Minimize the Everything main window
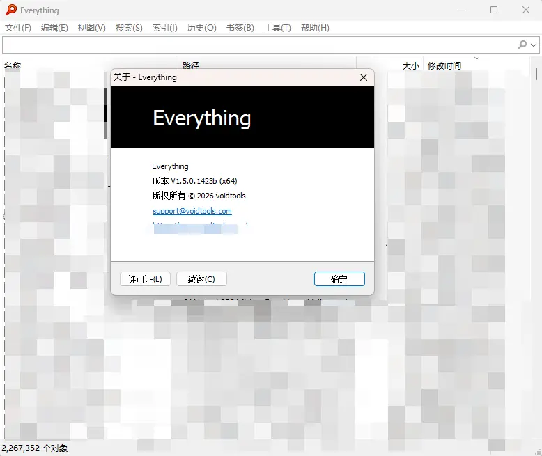The width and height of the screenshot is (542, 456). pyautogui.click(x=463, y=10)
